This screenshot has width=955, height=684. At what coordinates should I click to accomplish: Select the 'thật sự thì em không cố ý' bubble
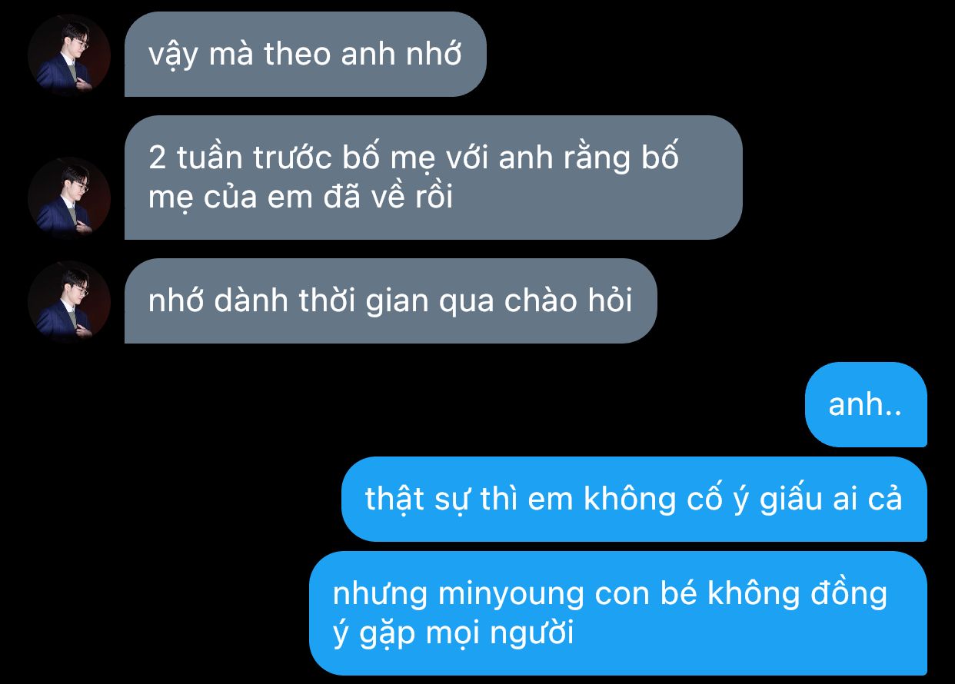634,499
